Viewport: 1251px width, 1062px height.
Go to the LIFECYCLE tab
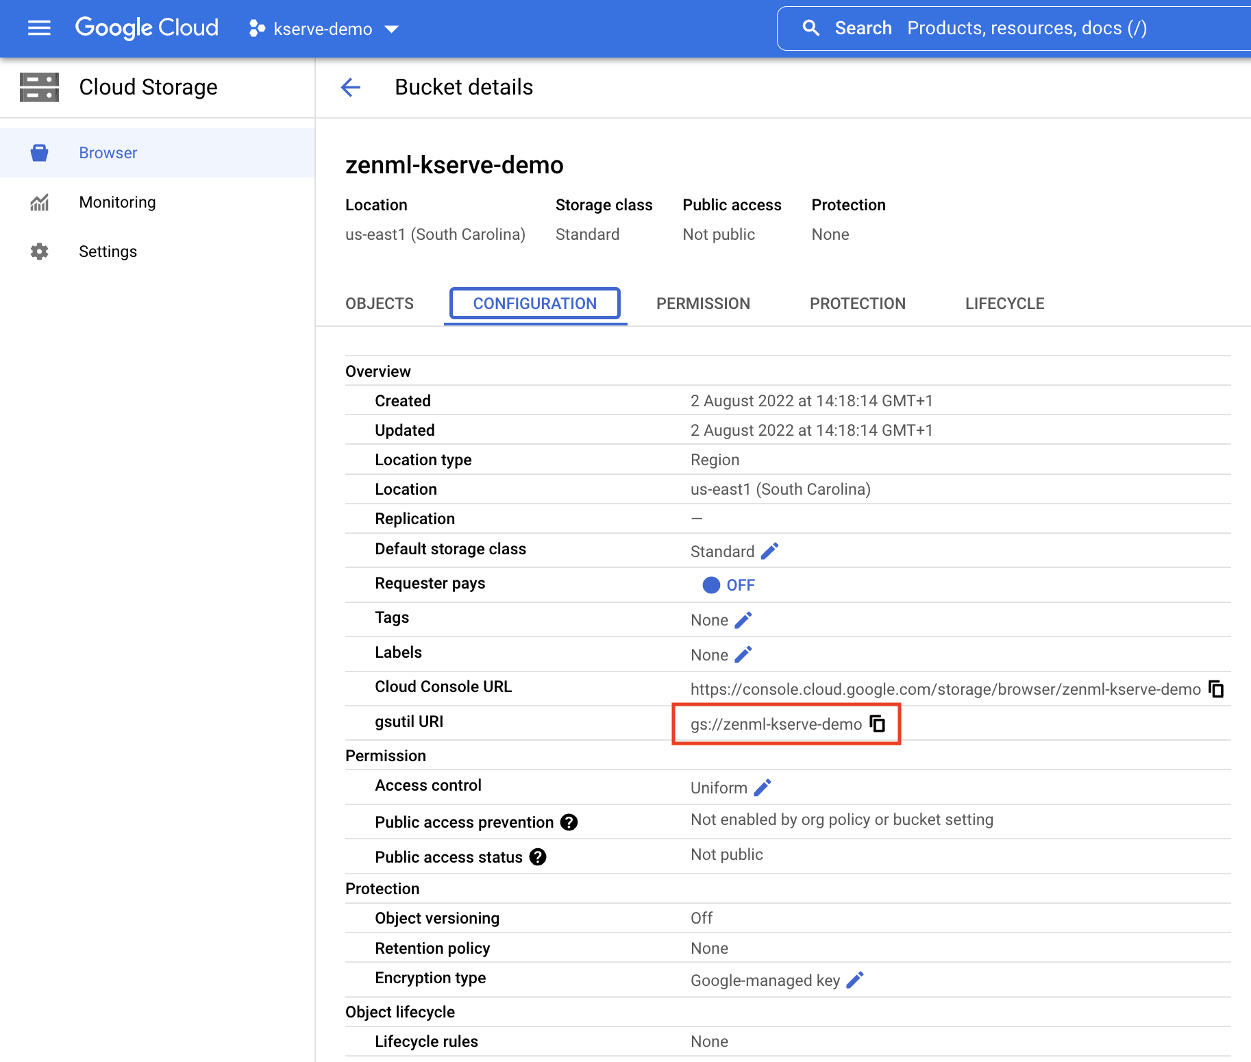1004,304
